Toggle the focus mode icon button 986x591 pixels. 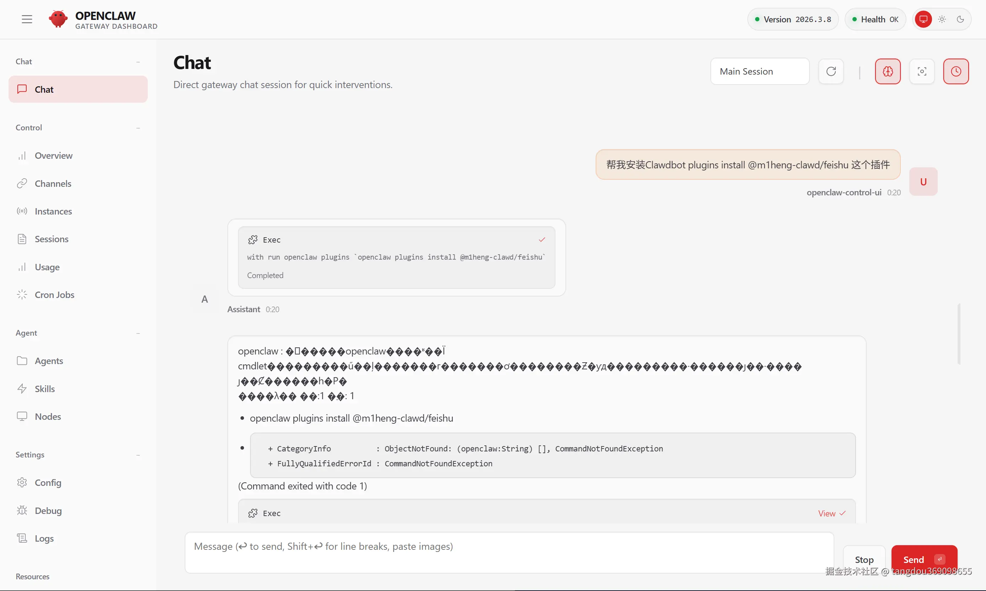click(921, 71)
